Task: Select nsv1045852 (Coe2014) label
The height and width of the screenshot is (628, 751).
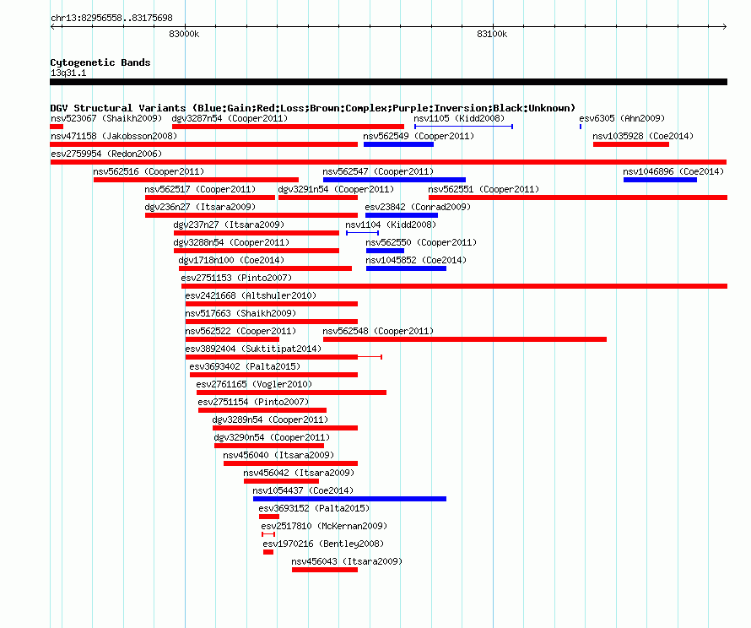Action: pos(416,260)
